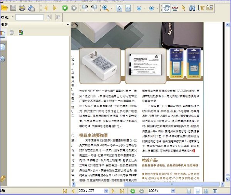231x195 pixels.
Task: Click the Pisen battery product image
Action: click(146, 66)
